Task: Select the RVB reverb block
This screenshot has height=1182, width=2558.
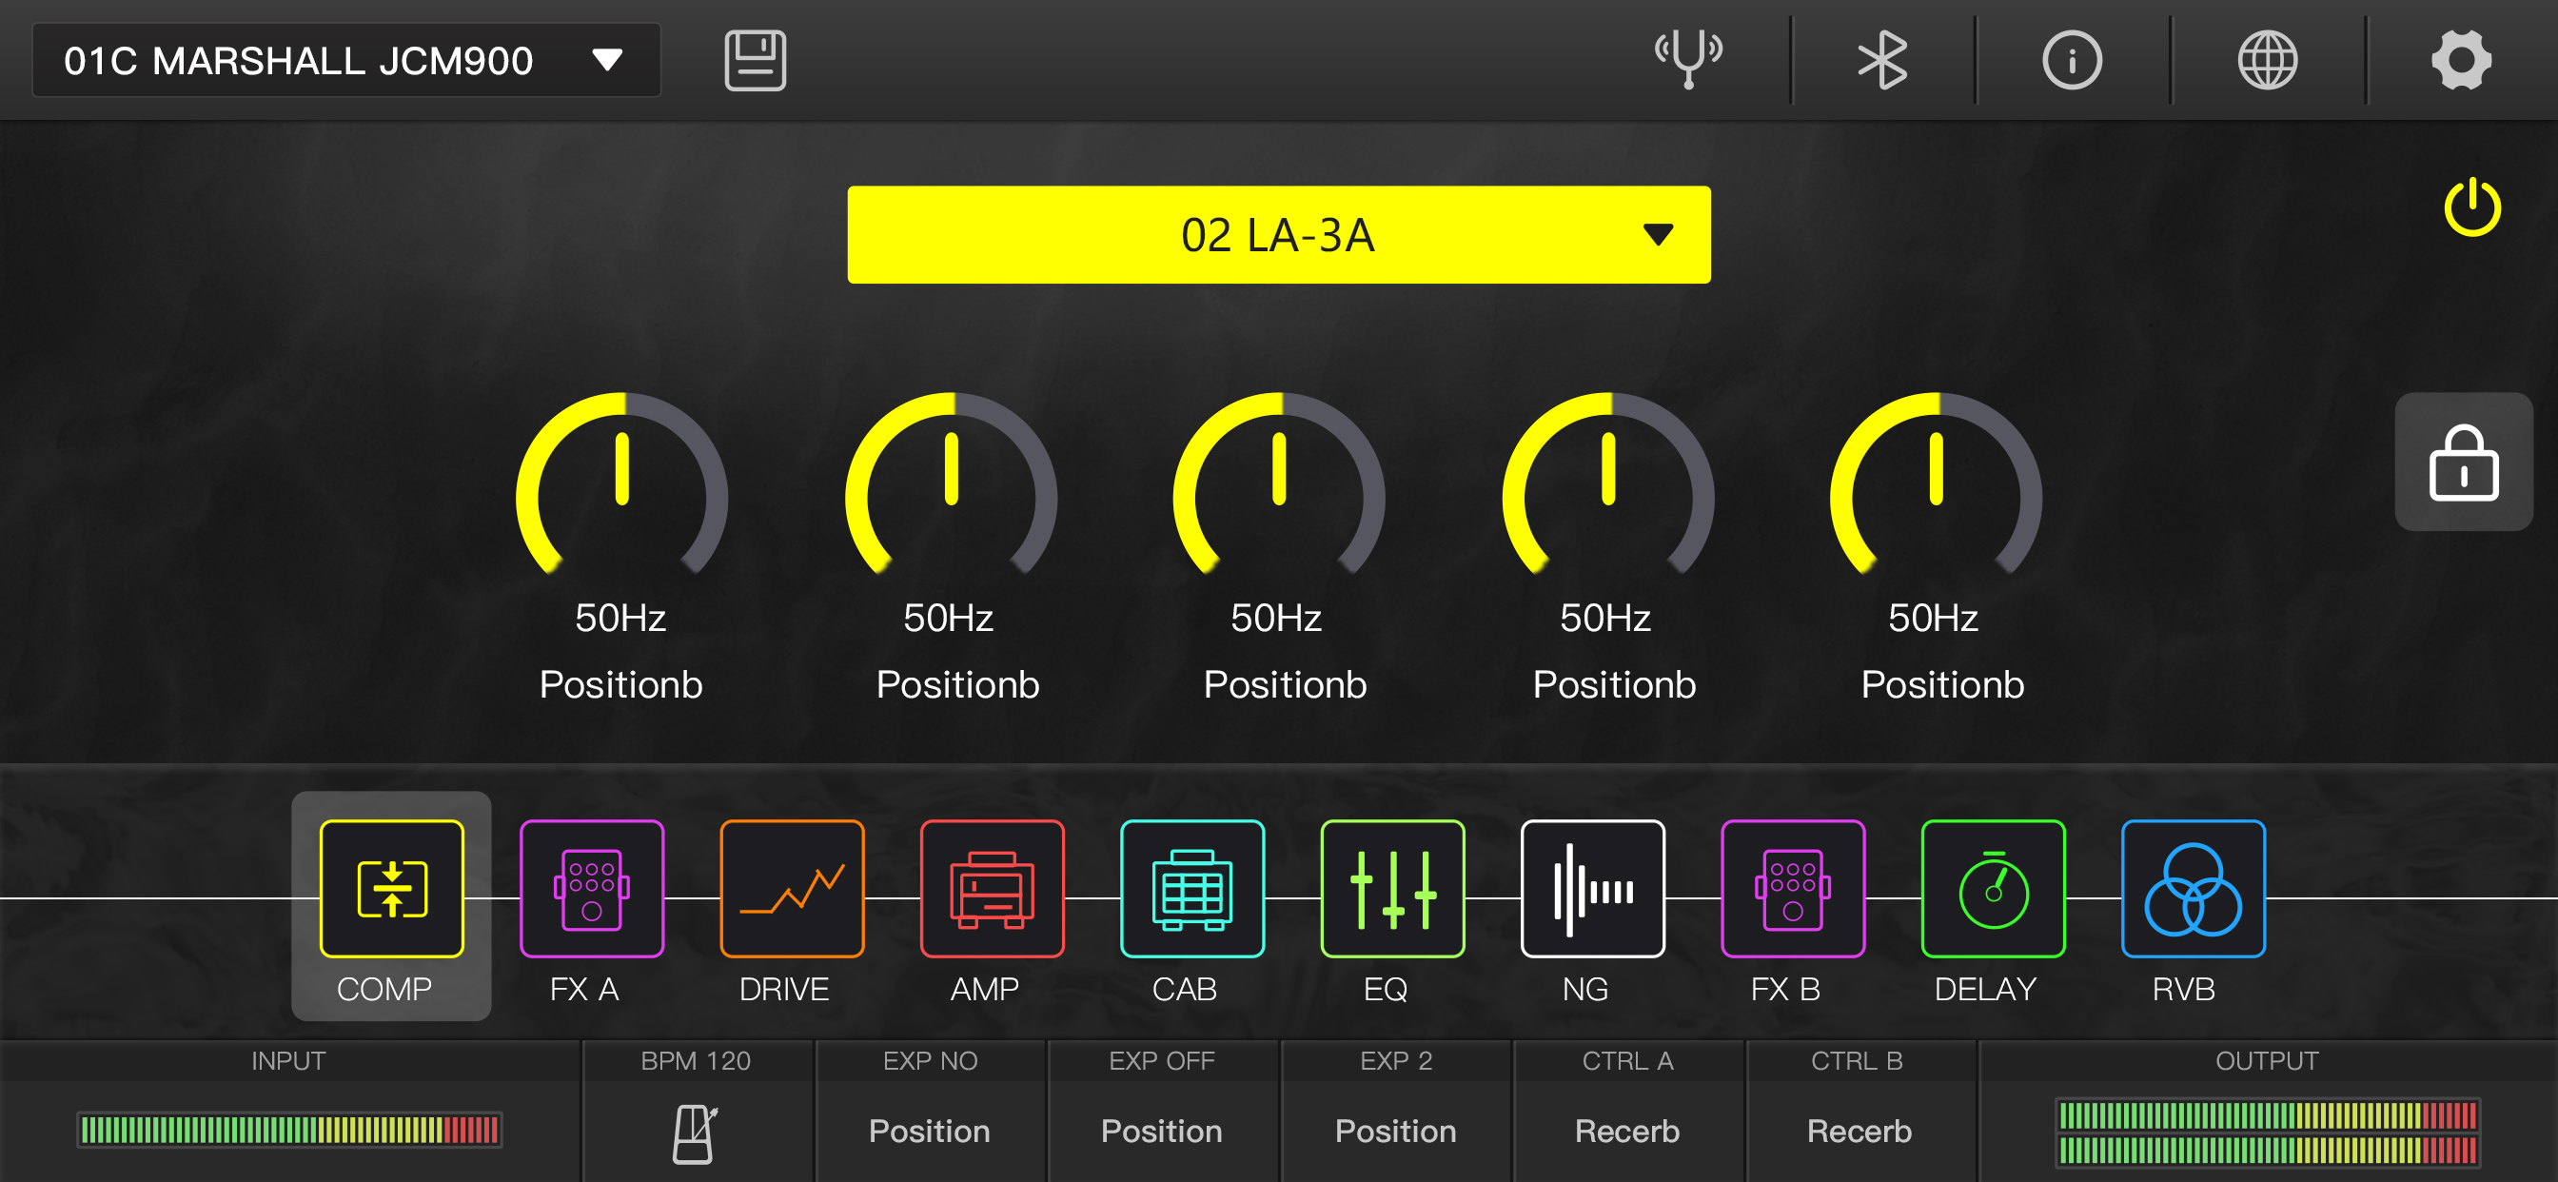Action: 2193,889
